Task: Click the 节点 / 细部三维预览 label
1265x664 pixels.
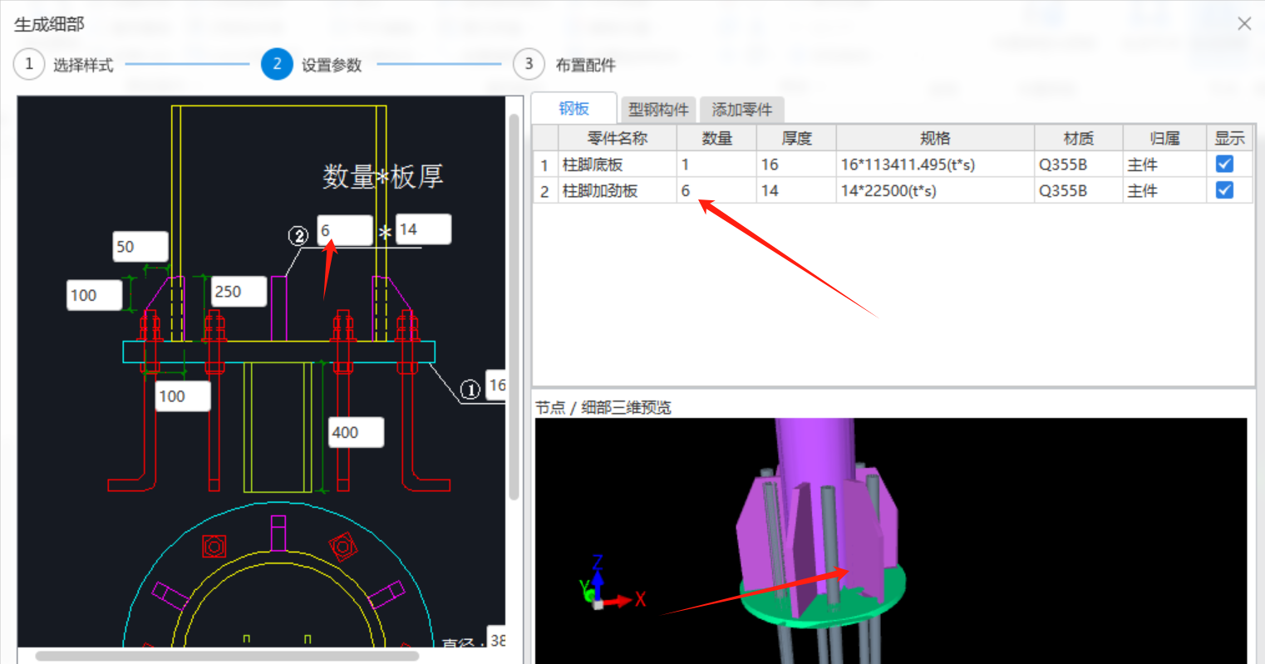Action: click(603, 407)
